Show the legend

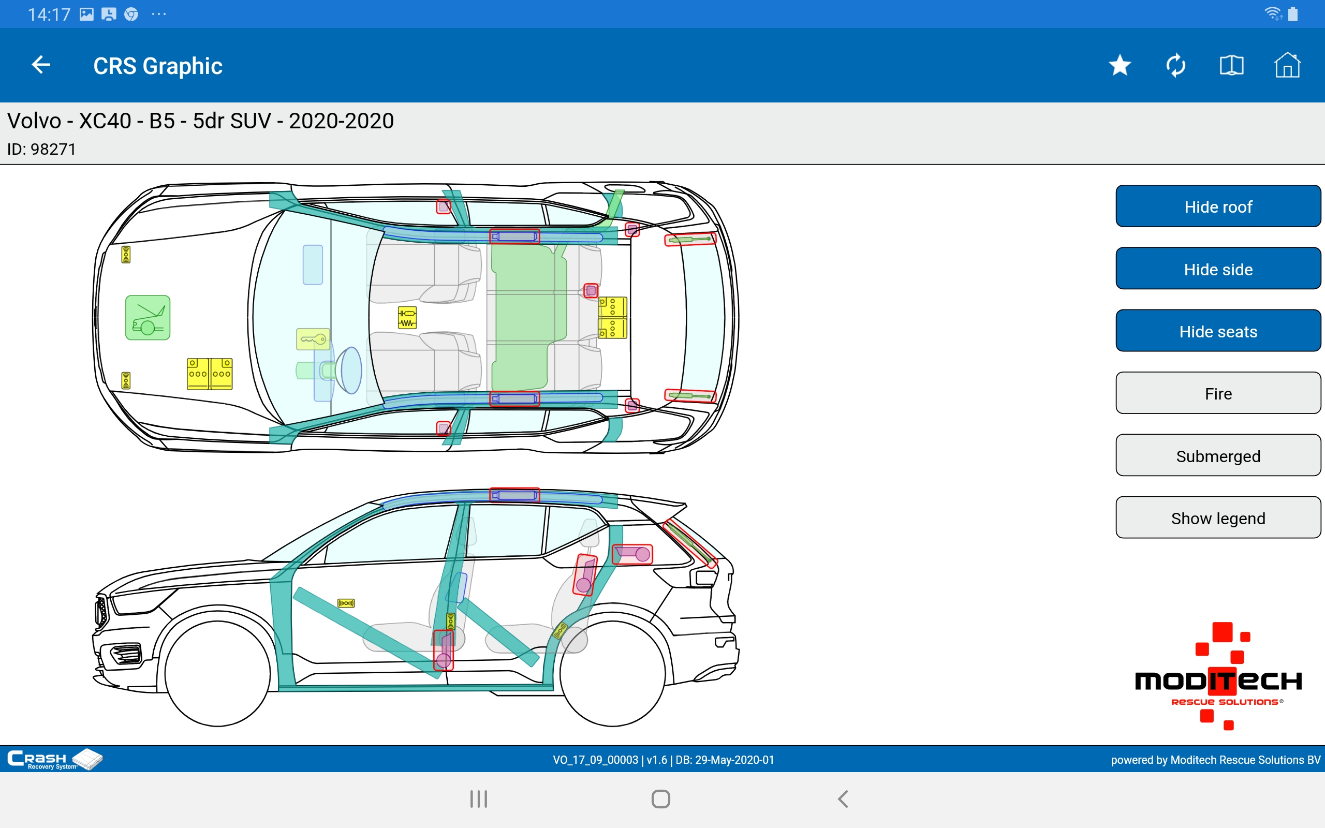point(1218,518)
